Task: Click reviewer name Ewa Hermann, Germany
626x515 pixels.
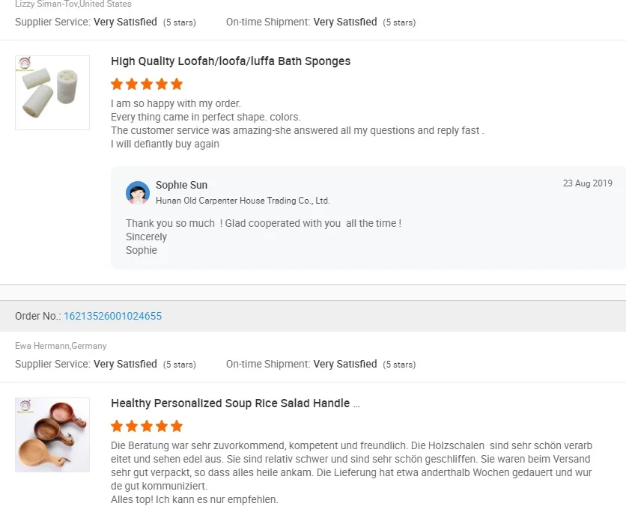Action: click(x=61, y=346)
